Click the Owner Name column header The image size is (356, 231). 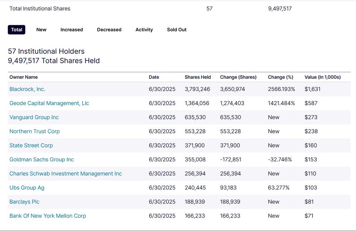click(24, 77)
